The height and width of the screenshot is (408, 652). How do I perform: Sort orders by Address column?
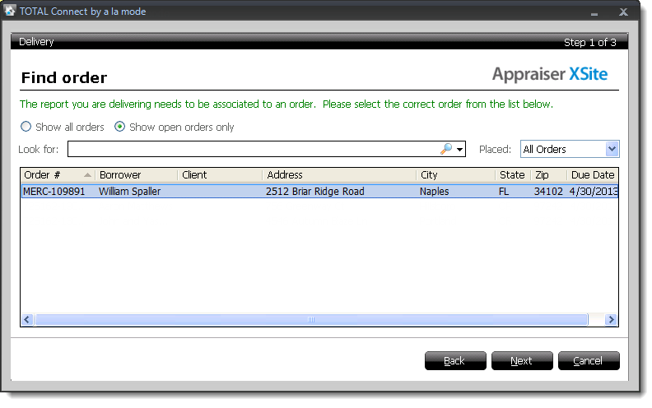point(338,175)
